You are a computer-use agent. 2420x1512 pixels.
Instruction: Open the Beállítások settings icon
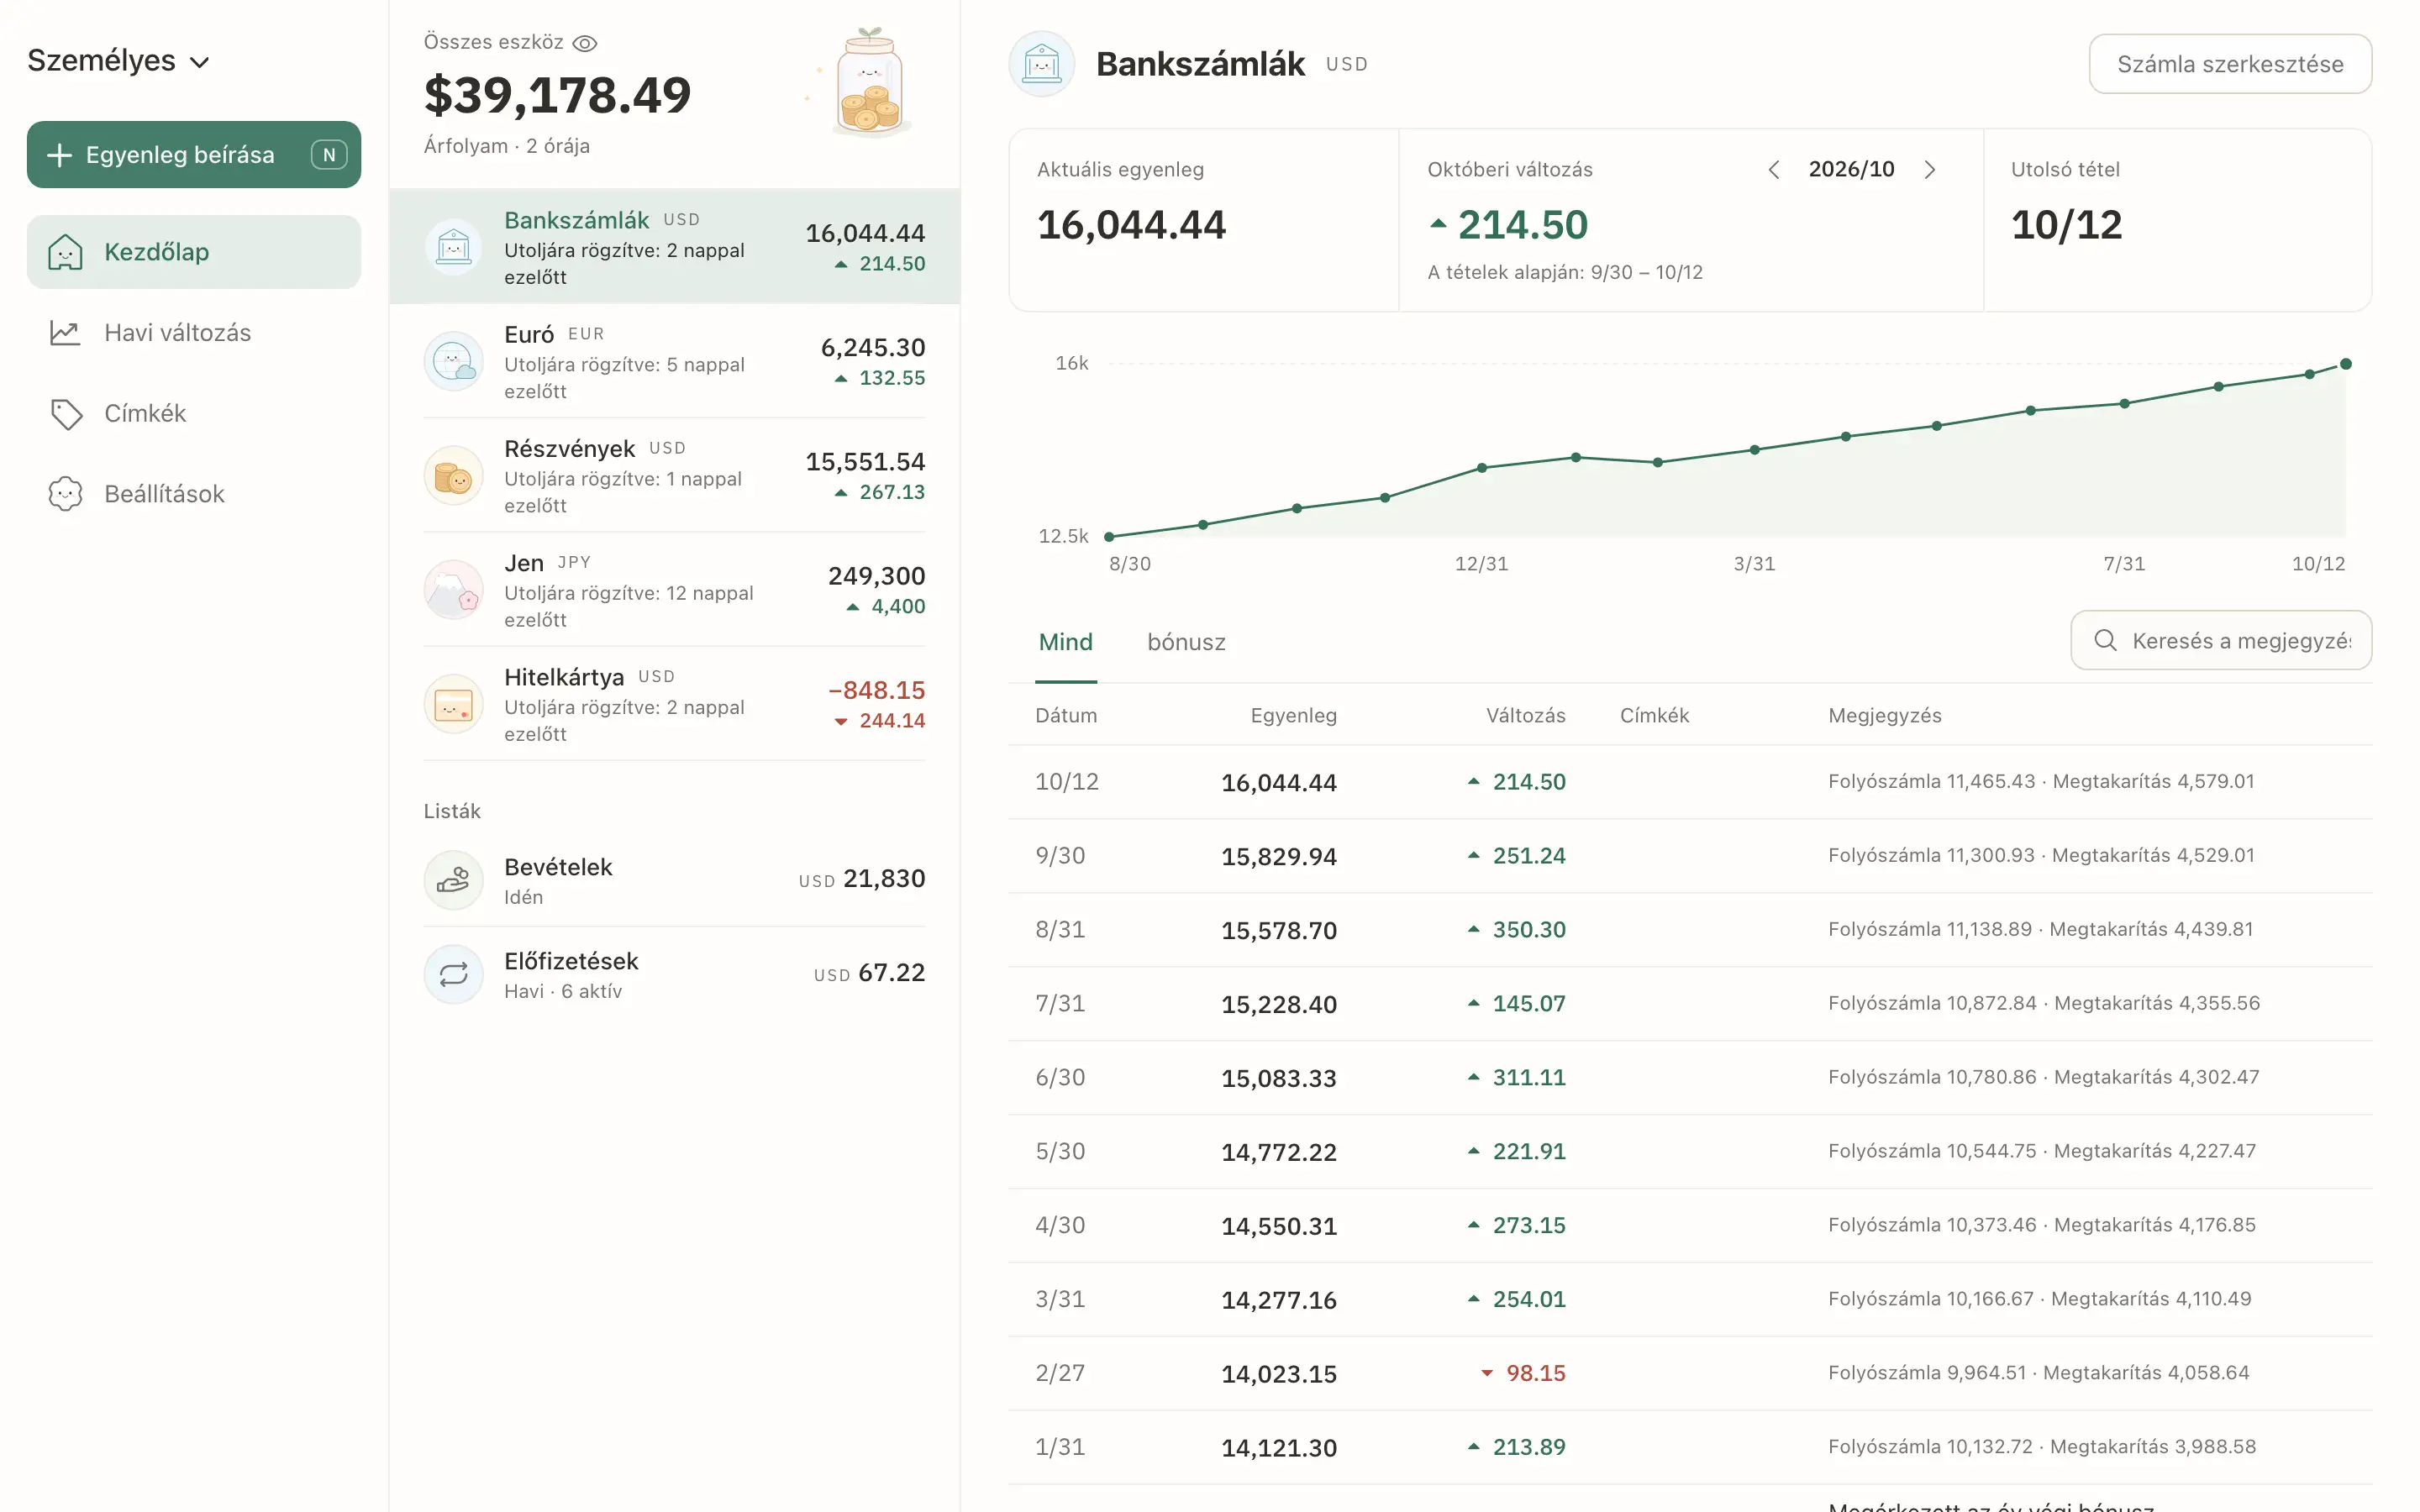(66, 494)
